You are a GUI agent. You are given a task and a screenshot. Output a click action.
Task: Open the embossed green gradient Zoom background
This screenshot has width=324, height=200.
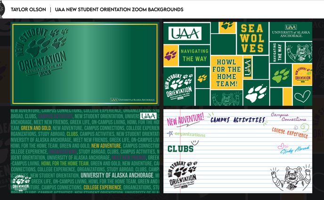tap(85, 64)
